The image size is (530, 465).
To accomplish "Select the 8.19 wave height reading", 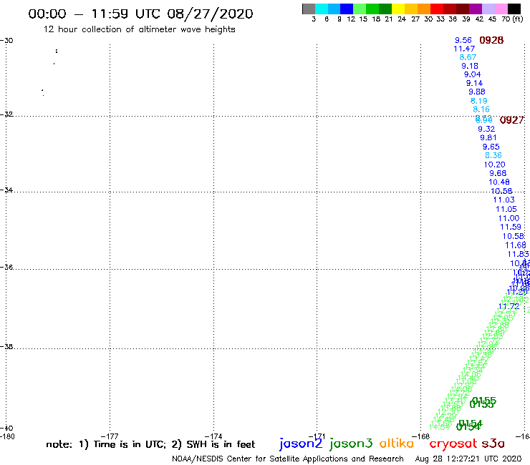I will click(479, 101).
